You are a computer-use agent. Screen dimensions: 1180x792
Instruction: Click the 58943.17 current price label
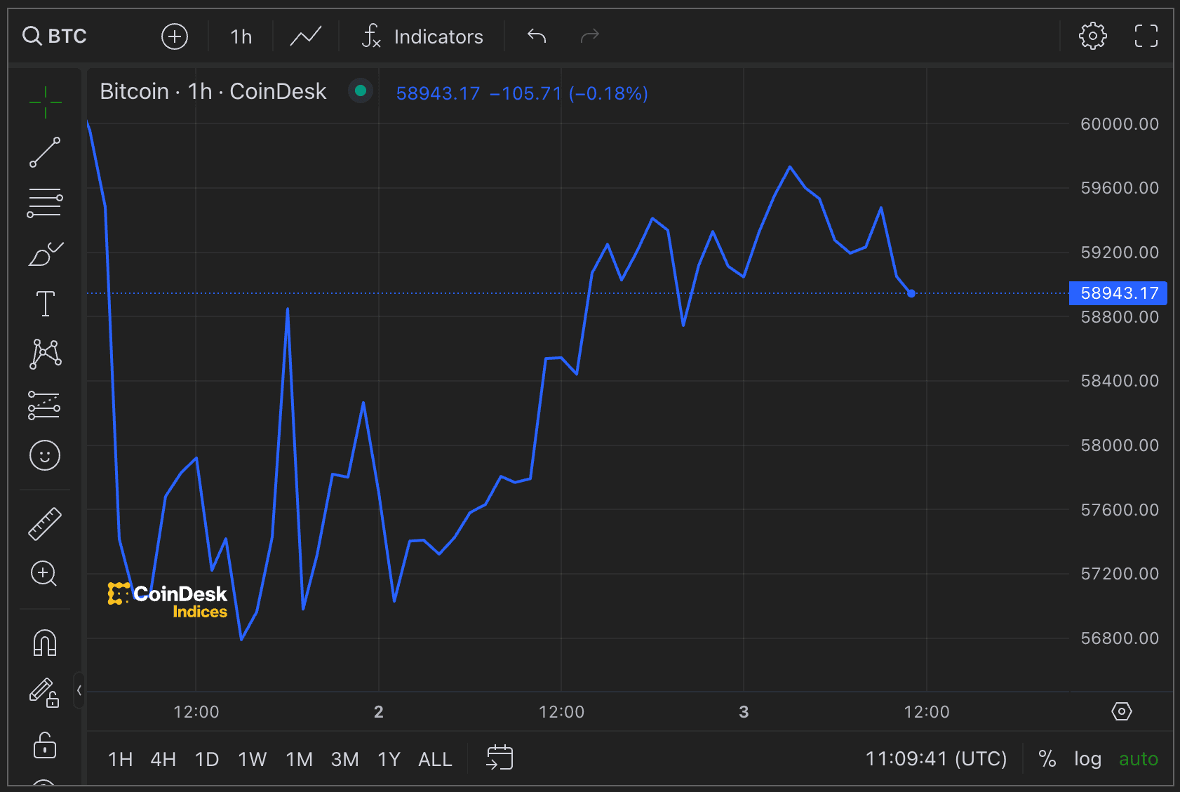(1118, 293)
